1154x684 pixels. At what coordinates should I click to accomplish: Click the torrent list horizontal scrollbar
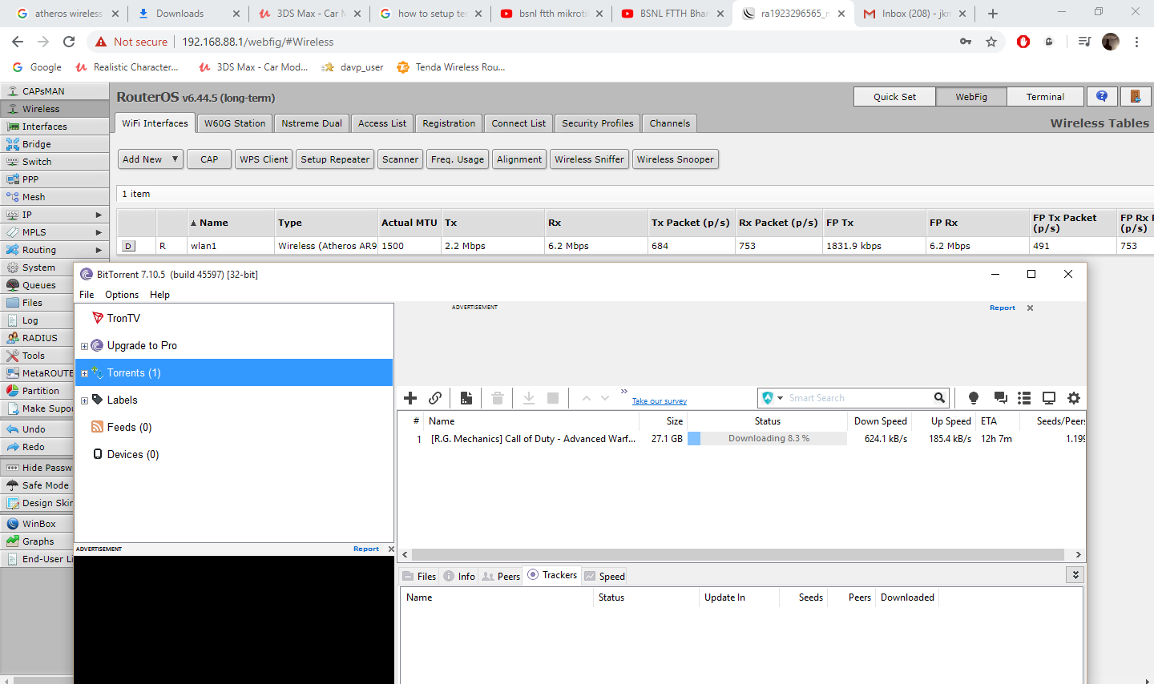pyautogui.click(x=738, y=554)
